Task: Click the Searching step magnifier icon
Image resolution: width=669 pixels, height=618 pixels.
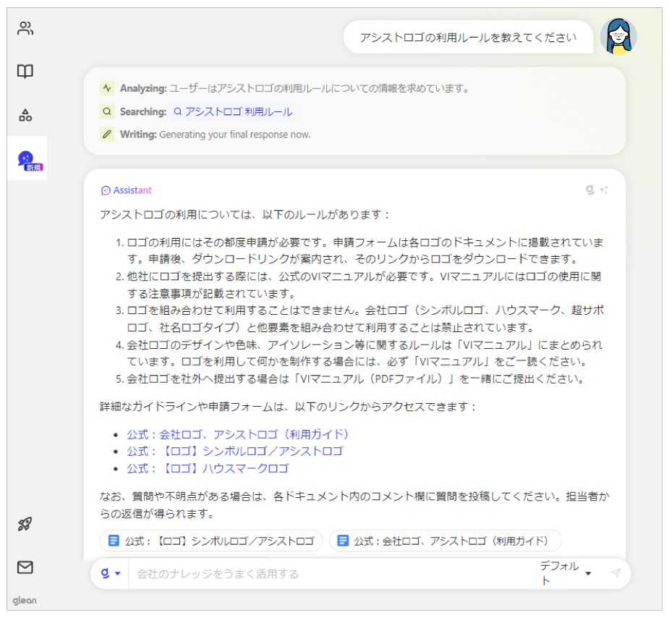Action: coord(107,111)
